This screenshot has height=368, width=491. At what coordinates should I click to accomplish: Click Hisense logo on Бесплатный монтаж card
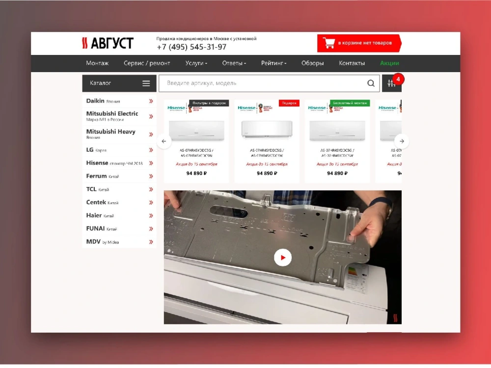tap(317, 108)
